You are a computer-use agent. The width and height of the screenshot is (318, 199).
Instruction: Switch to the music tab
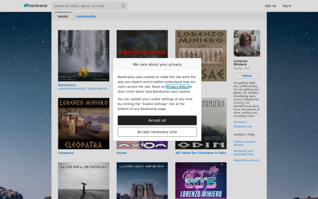click(63, 16)
